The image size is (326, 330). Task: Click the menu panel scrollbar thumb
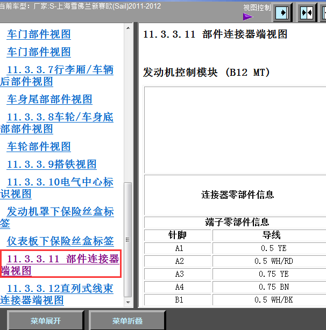[128, 240]
